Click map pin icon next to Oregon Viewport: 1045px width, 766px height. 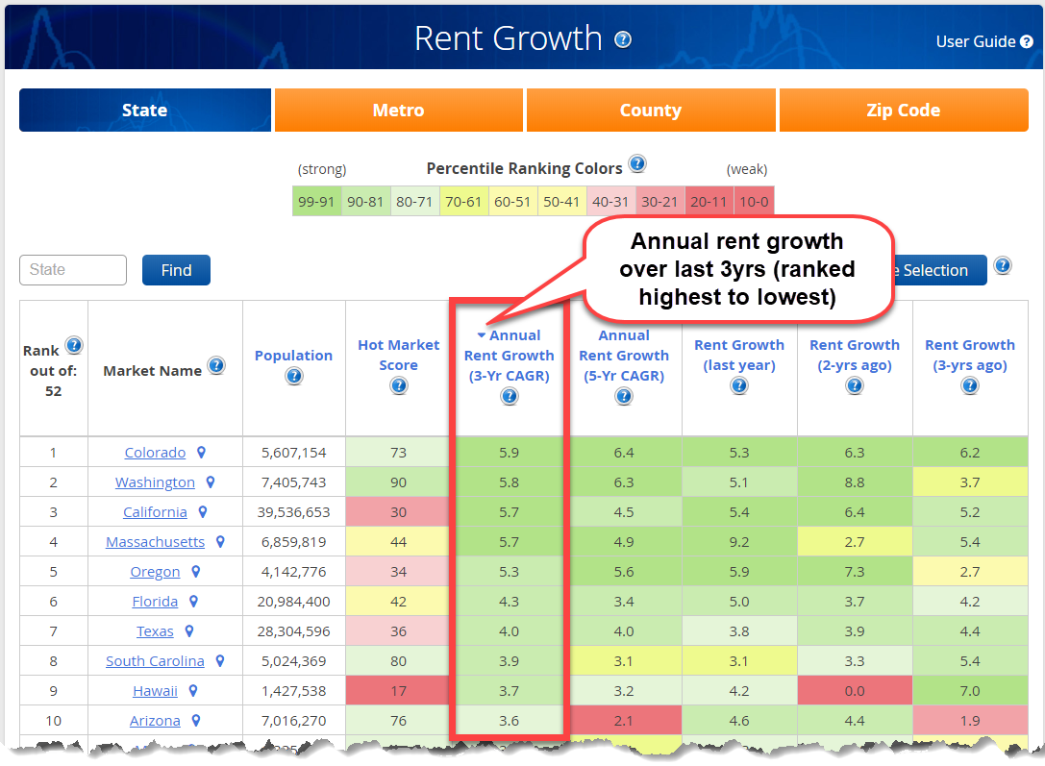click(196, 572)
